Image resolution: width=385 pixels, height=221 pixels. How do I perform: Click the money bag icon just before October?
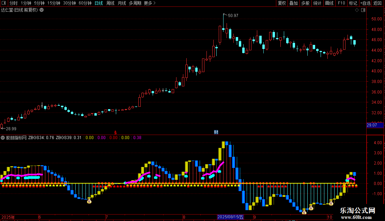[x=331, y=203]
